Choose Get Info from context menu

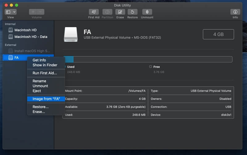click(x=46, y=60)
